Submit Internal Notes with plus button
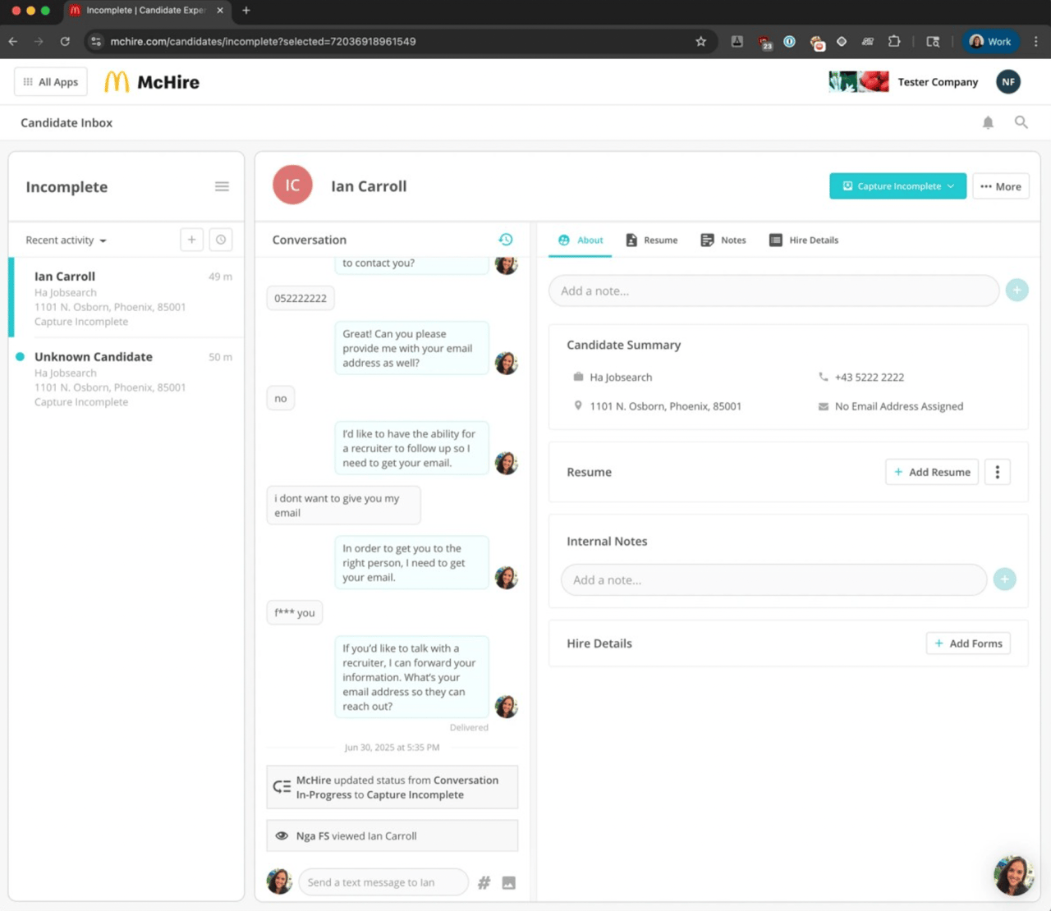The width and height of the screenshot is (1051, 911). click(1004, 579)
